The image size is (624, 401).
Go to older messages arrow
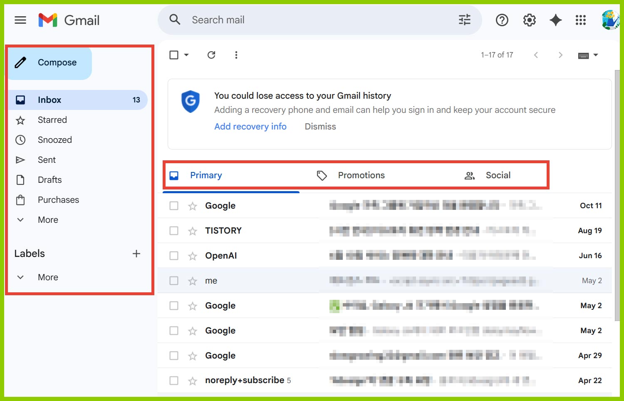560,55
